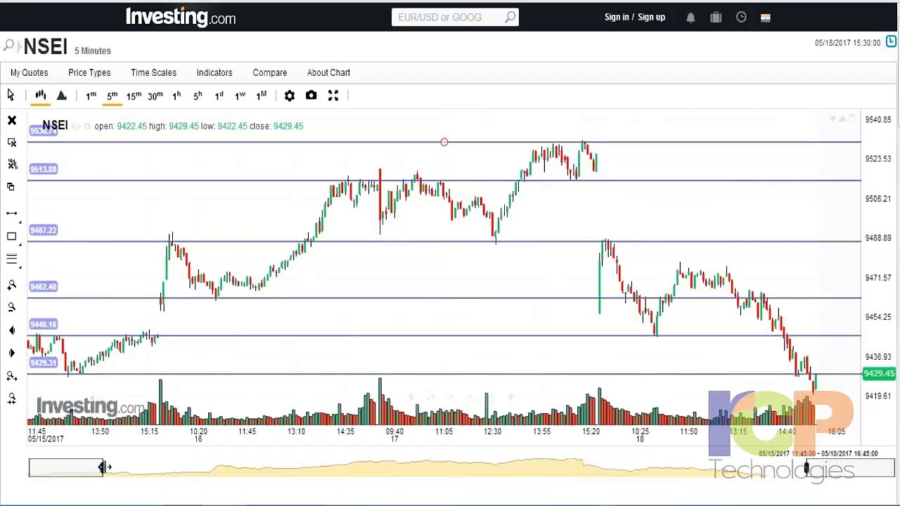Select the 9429.31 horizontal line label
900x506 pixels.
[x=44, y=362]
